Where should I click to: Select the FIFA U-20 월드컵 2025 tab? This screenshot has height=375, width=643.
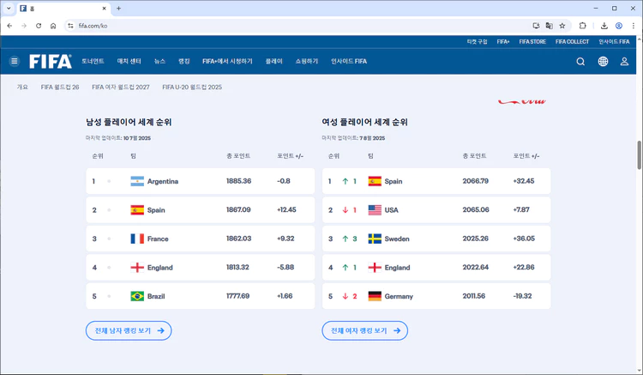coord(192,87)
